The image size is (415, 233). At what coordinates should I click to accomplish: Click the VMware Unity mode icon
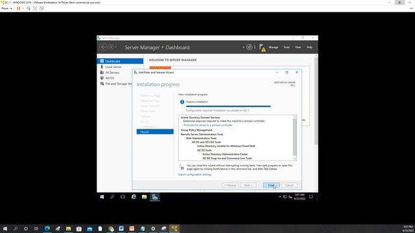coord(41,8)
